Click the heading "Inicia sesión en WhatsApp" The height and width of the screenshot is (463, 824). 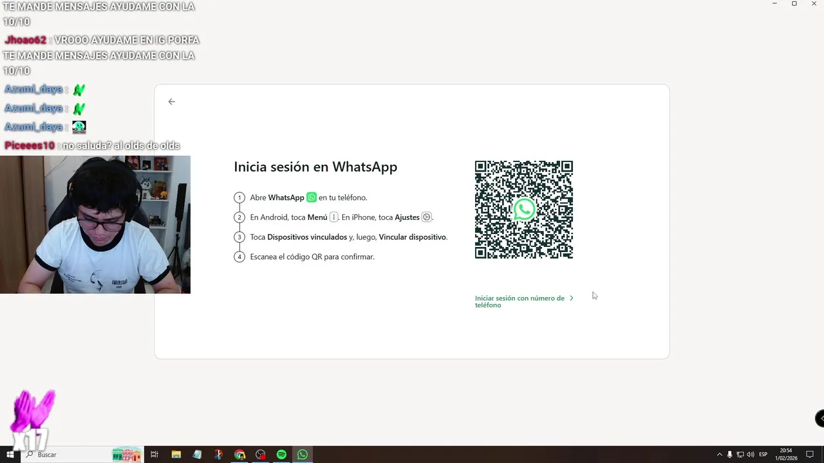pyautogui.click(x=315, y=167)
